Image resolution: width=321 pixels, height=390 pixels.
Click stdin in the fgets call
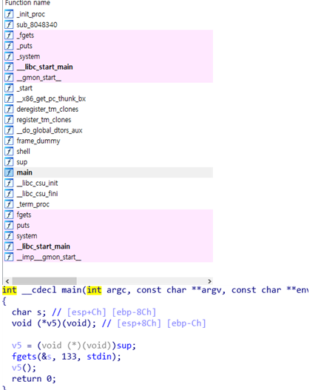coord(99,357)
